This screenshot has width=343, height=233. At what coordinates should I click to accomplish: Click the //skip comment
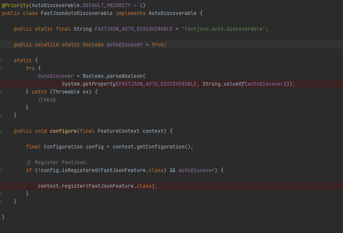[x=47, y=99]
